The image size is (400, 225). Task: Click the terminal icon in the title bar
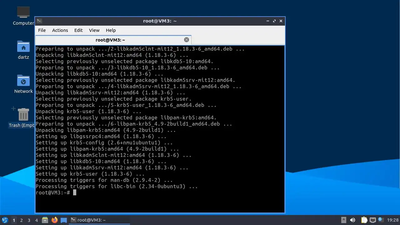click(39, 21)
